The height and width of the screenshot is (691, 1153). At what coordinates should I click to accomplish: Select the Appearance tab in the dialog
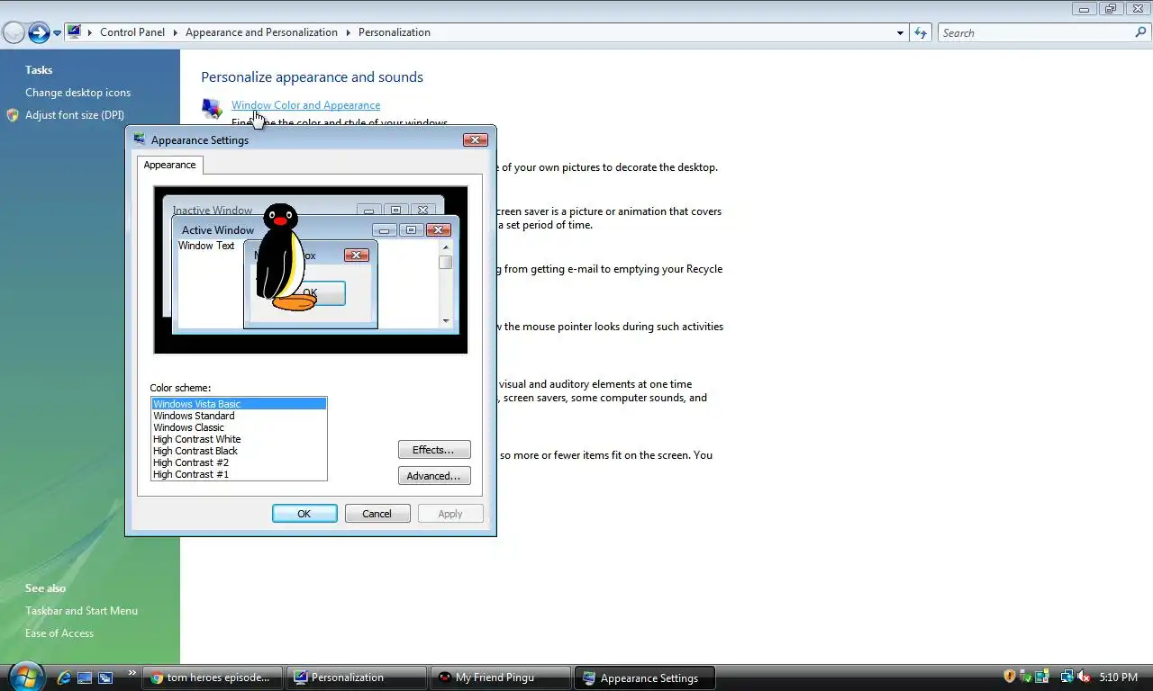click(x=169, y=165)
